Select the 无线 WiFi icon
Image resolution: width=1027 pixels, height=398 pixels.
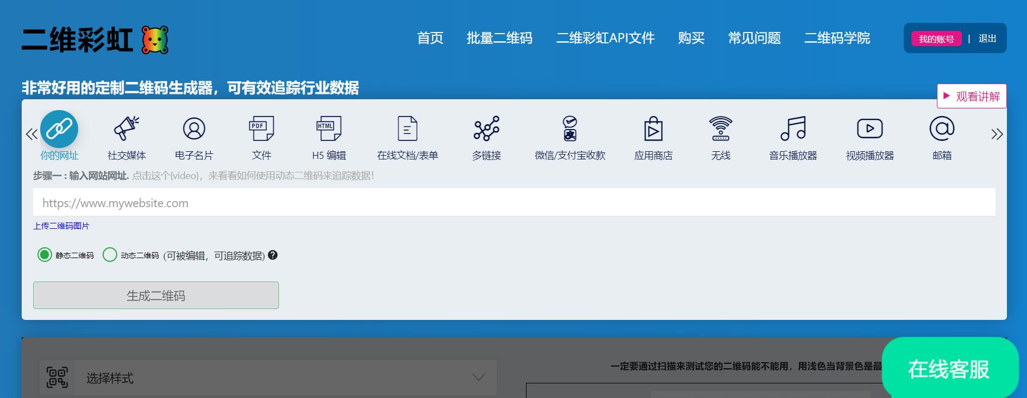point(721,129)
